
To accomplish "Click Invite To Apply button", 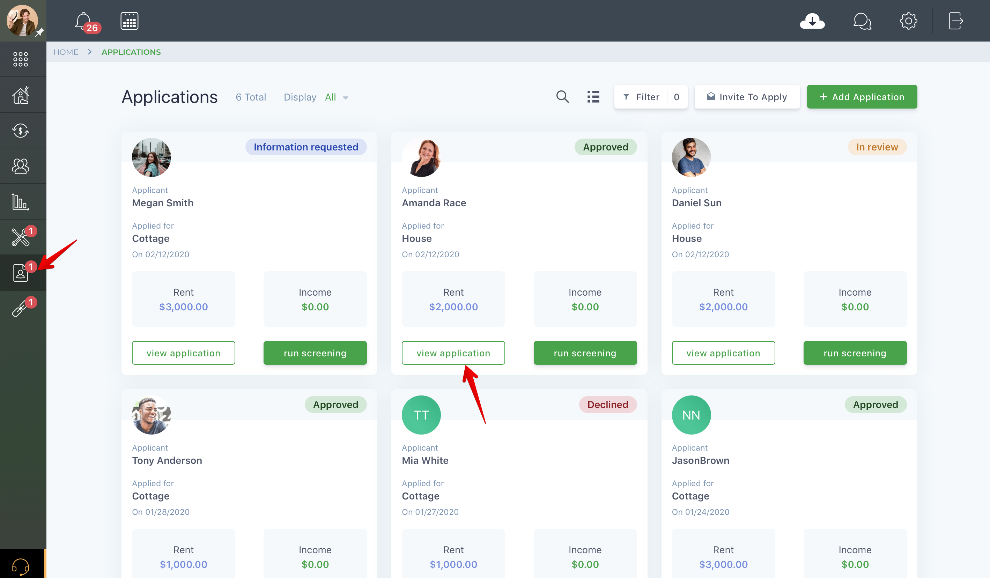I will click(747, 97).
